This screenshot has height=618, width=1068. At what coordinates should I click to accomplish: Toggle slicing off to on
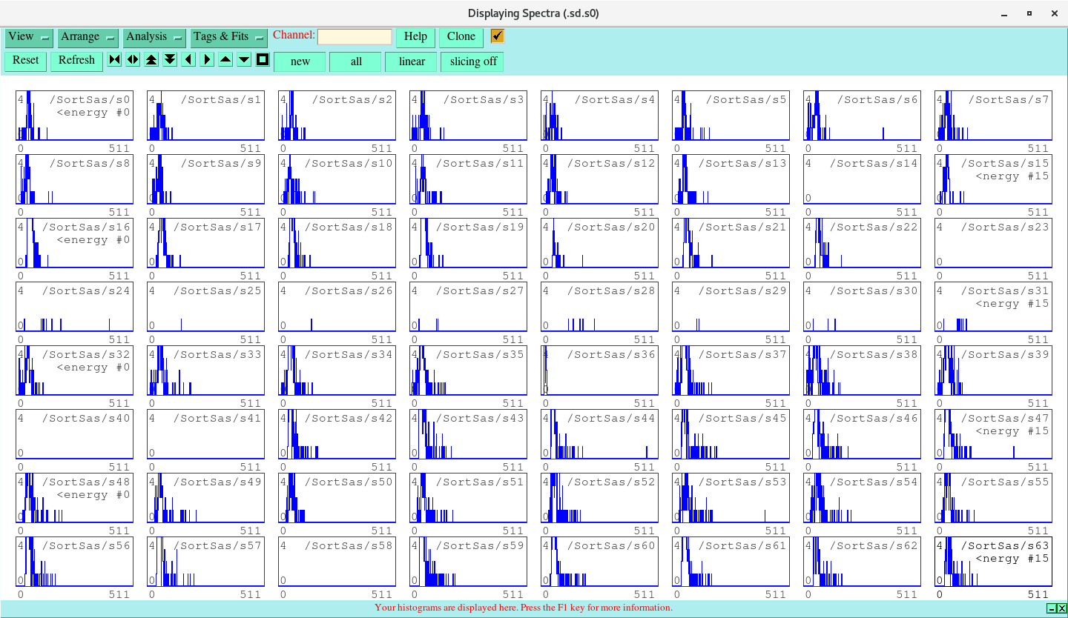pos(472,62)
